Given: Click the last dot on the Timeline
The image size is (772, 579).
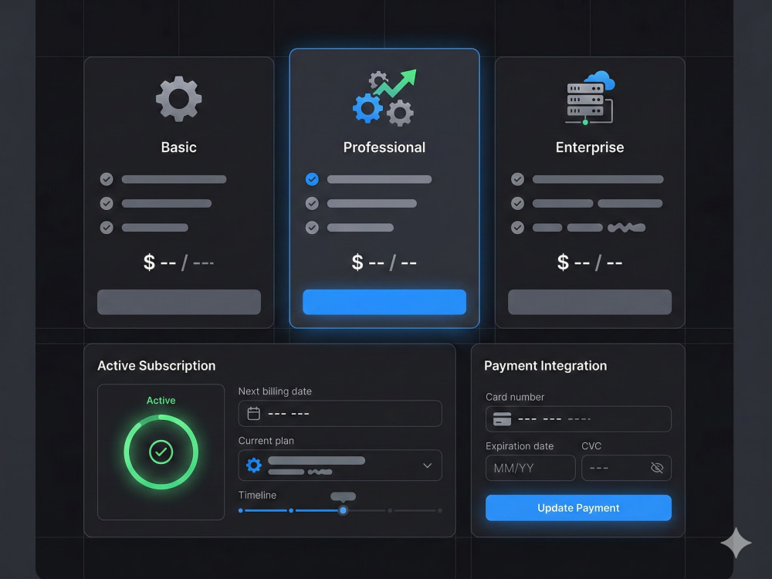Looking at the screenshot, I should [440, 510].
